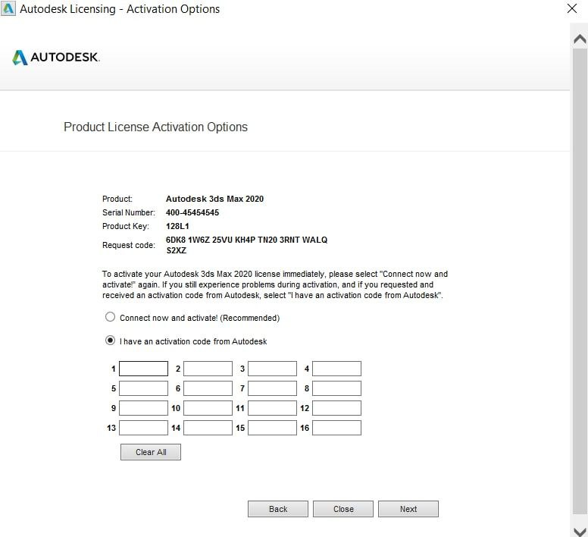Image resolution: width=588 pixels, height=537 pixels.
Task: Click serial number 400-45454545
Action: (x=192, y=212)
